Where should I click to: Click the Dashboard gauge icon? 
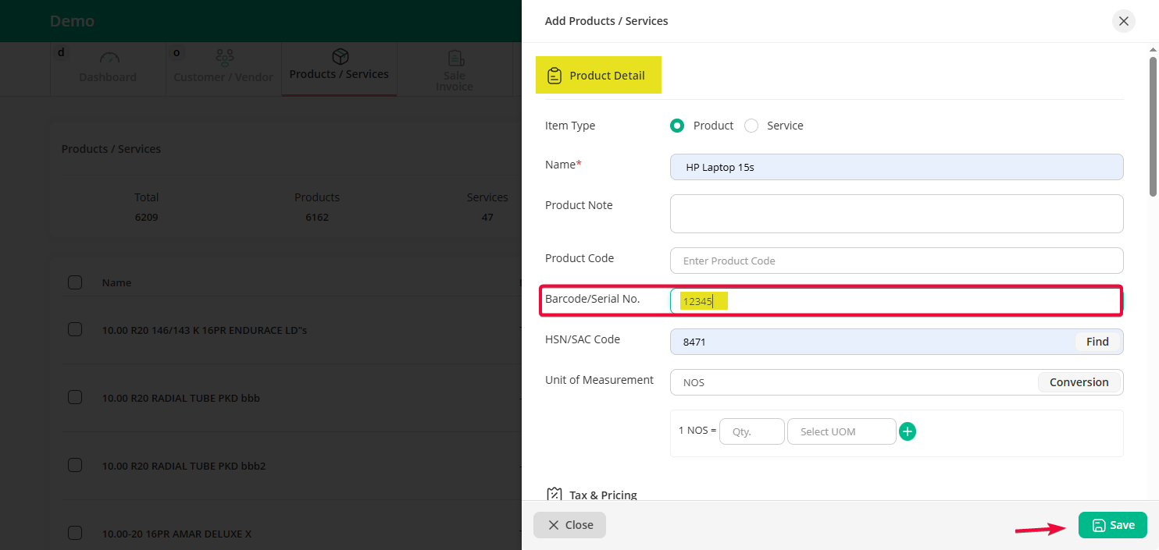pos(109,59)
